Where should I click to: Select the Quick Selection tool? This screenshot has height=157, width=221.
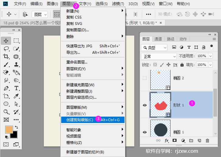pos(16,49)
